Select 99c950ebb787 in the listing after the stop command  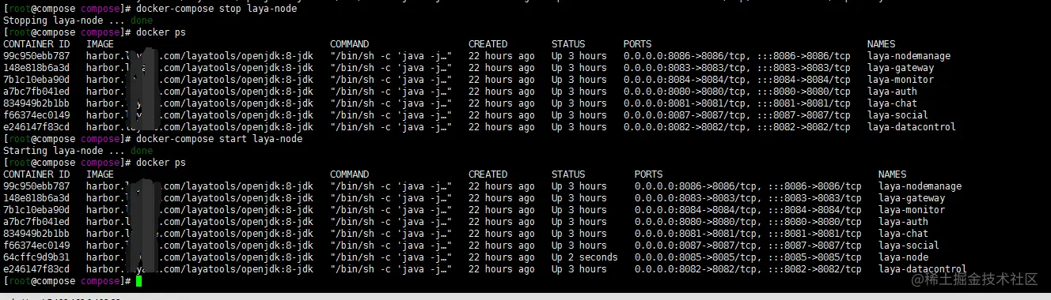coord(36,56)
